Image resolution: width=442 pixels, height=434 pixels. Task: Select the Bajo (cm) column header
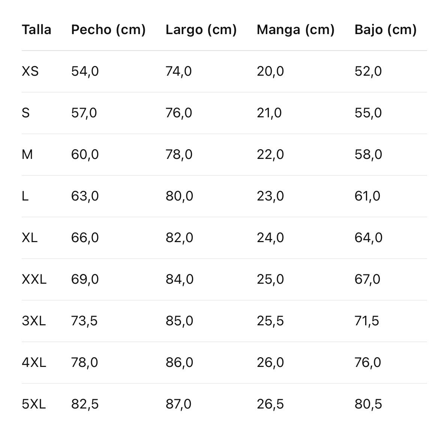coord(385,30)
